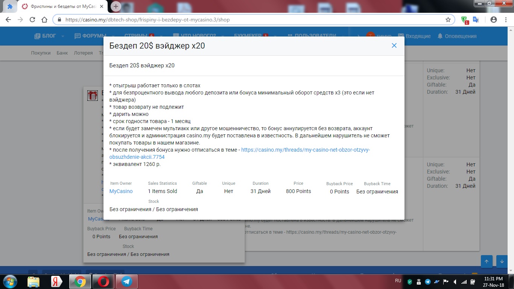Open the browser home page

(x=44, y=20)
